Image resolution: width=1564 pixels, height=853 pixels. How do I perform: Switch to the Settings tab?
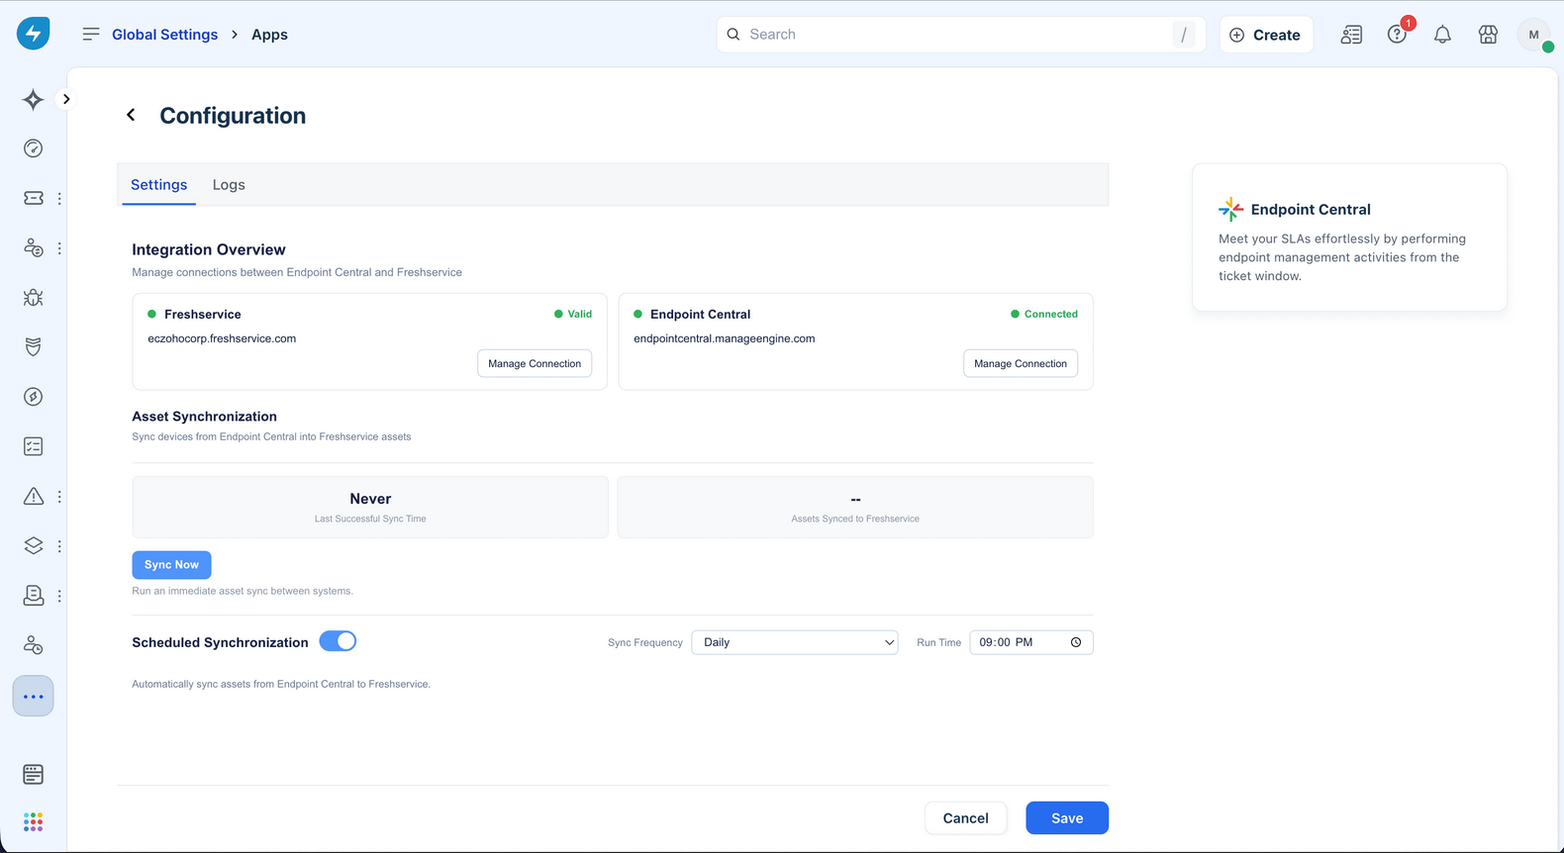click(x=158, y=185)
